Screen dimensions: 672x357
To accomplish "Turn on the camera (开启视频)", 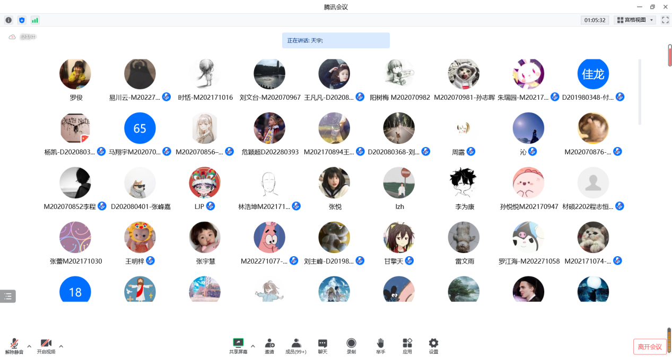I will [46, 345].
